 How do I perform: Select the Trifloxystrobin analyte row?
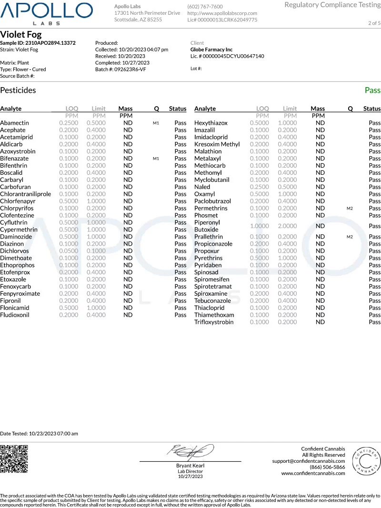click(287, 322)
